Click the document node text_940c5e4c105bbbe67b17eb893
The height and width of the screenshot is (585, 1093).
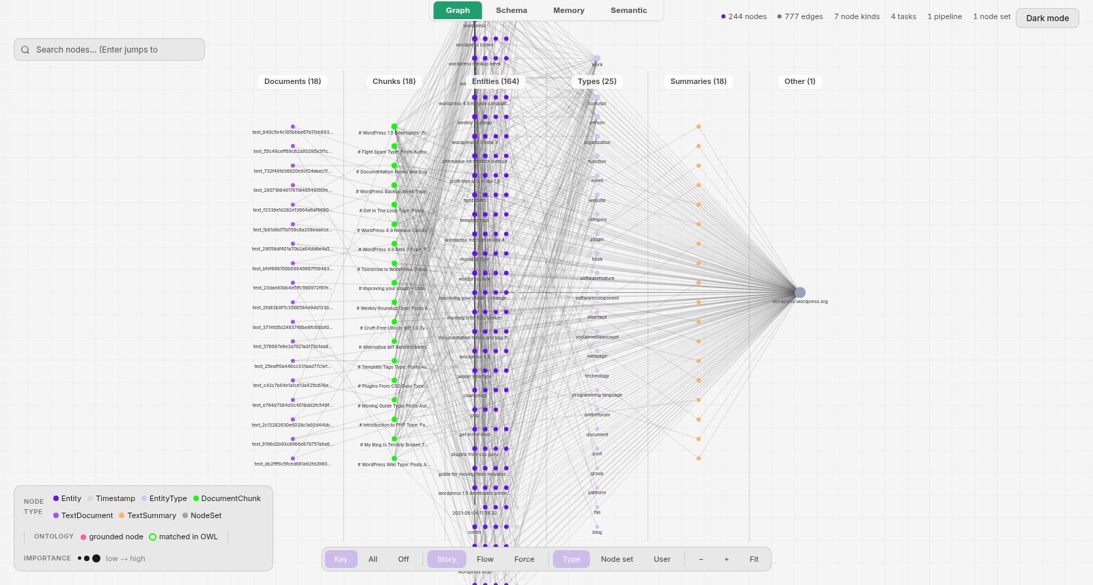(293, 126)
